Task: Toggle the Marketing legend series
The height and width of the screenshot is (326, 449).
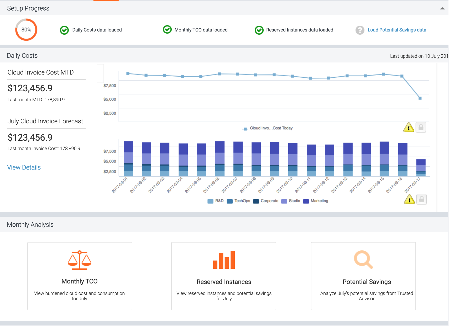Action: pos(316,201)
